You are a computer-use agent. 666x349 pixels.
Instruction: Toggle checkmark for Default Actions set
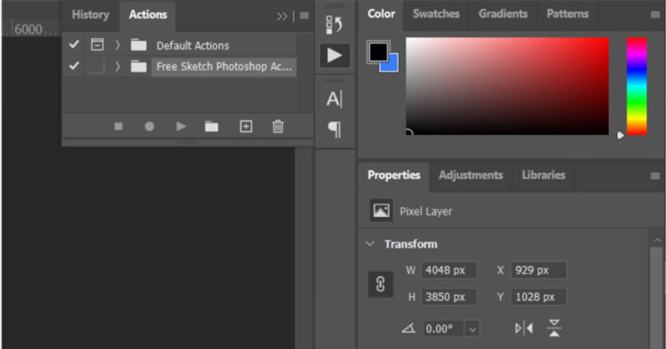tap(74, 45)
